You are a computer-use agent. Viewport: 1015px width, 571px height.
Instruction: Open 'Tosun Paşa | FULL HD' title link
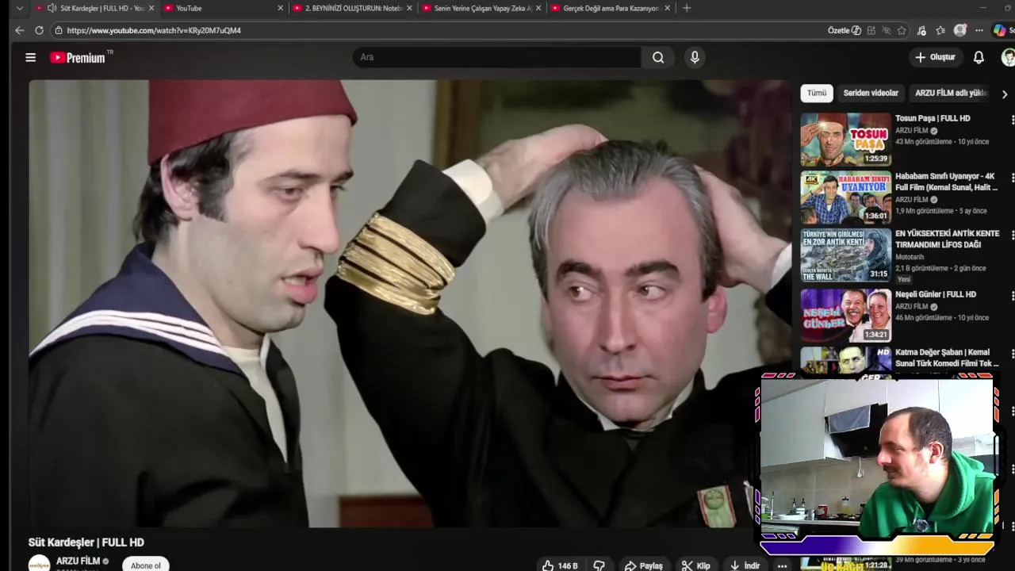coord(933,118)
